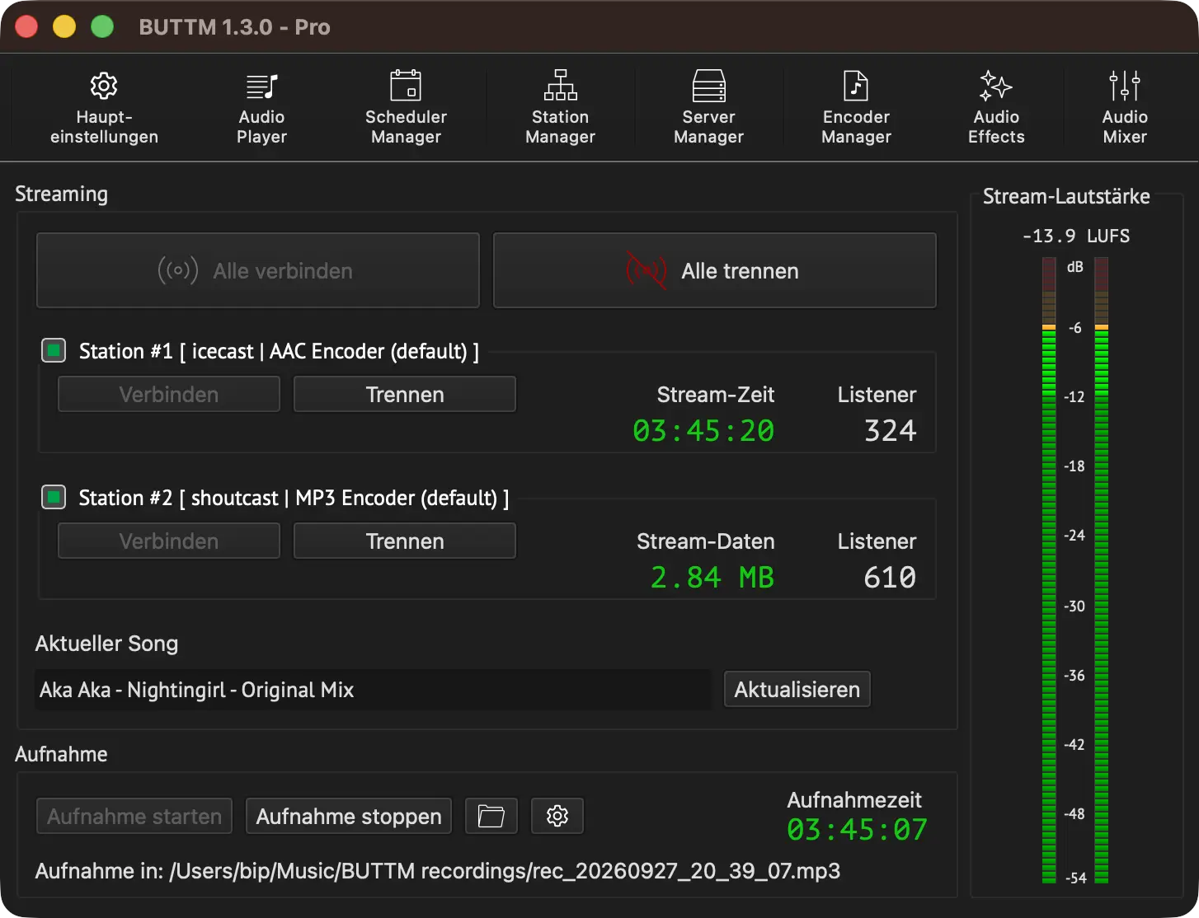Click the right channel level meter
The image size is (1199, 918).
[1102, 570]
